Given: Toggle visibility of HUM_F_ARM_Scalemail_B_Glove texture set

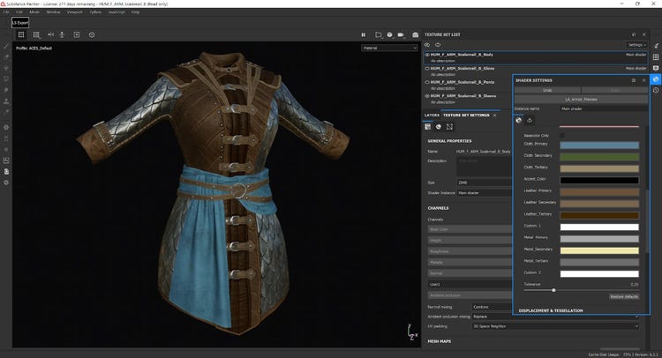Looking at the screenshot, I should (428, 68).
